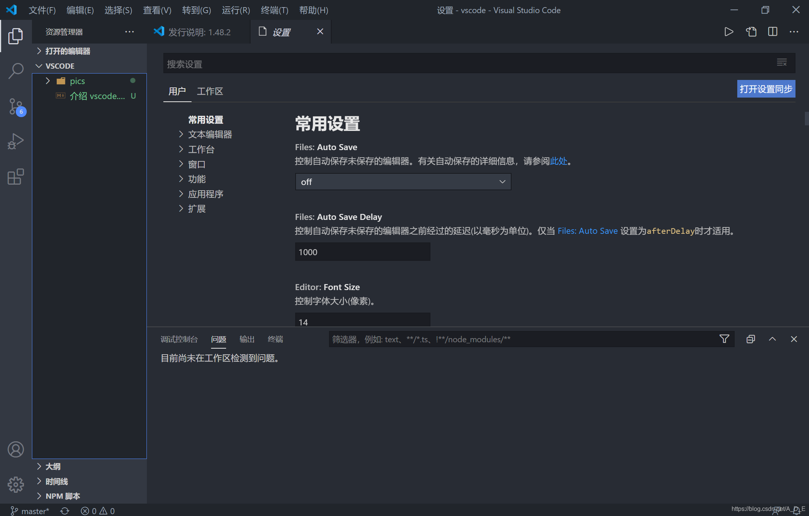Open the 查看(V) menu
The height and width of the screenshot is (516, 809).
tap(157, 10)
